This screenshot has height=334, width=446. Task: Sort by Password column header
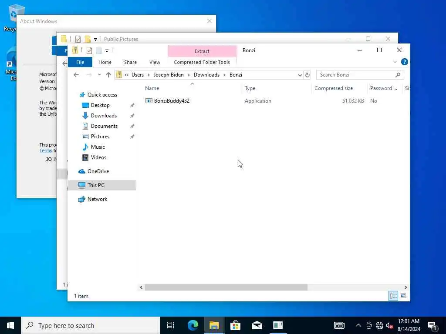pyautogui.click(x=383, y=88)
